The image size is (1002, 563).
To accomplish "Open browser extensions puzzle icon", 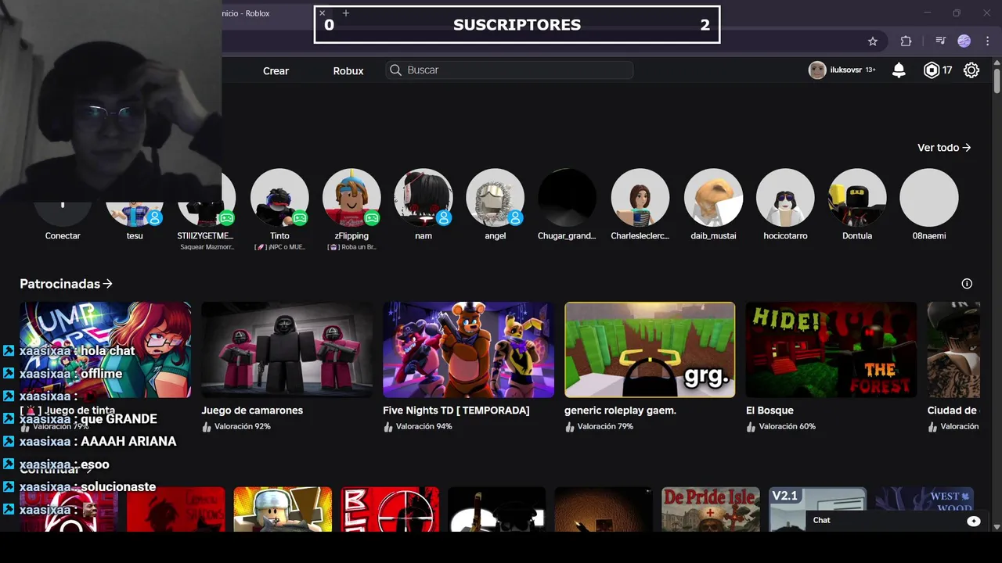I will click(906, 41).
